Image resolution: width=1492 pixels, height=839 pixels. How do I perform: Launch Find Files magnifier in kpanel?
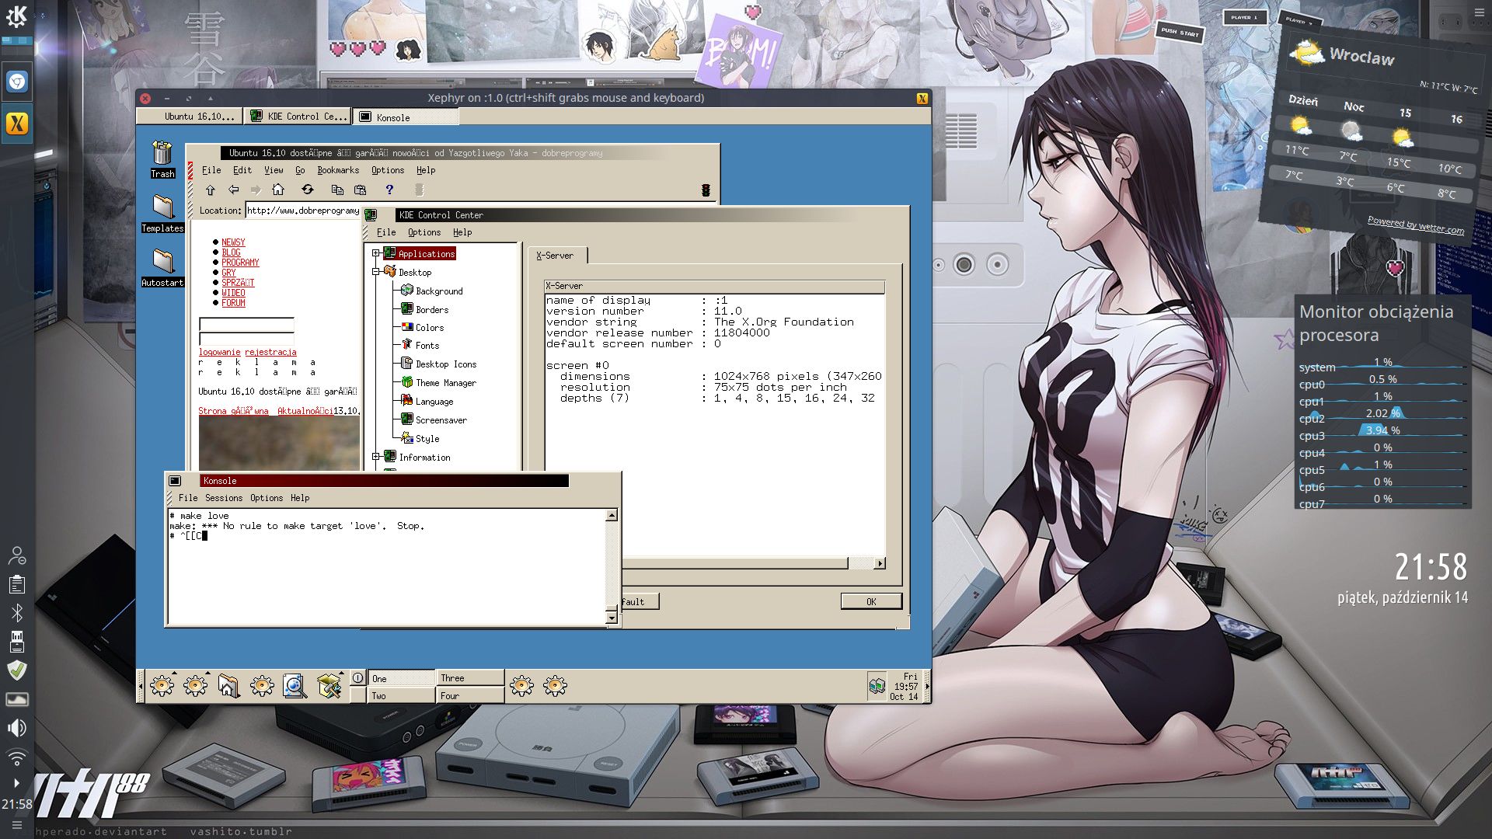[295, 686]
